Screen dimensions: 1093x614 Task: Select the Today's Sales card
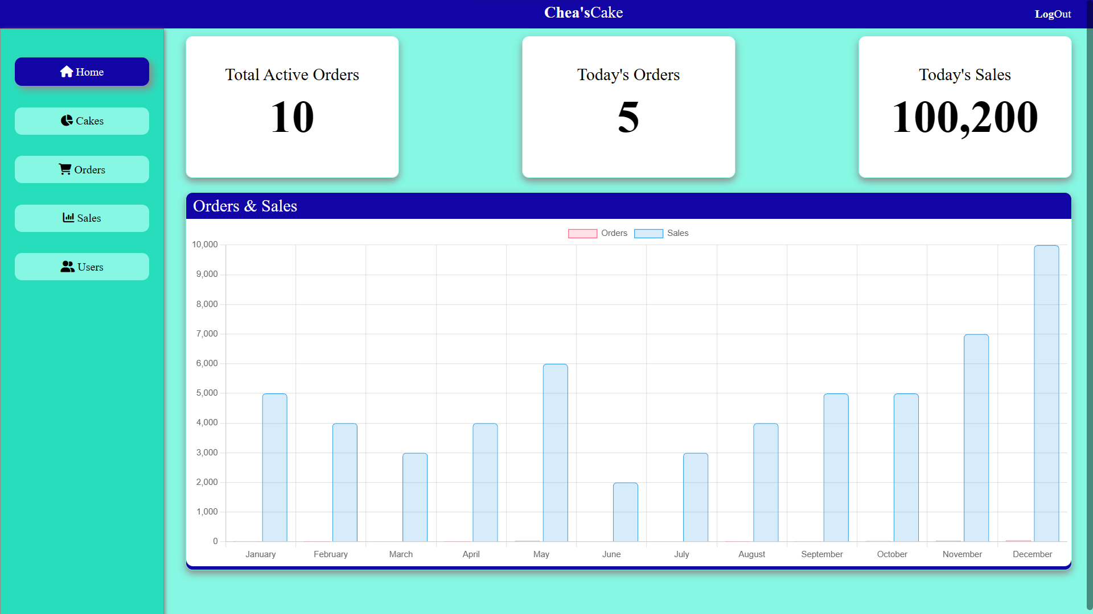click(x=965, y=107)
